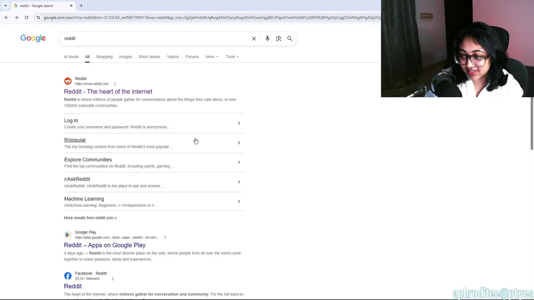Click the Google logo
The height and width of the screenshot is (300, 534).
pyautogui.click(x=33, y=38)
